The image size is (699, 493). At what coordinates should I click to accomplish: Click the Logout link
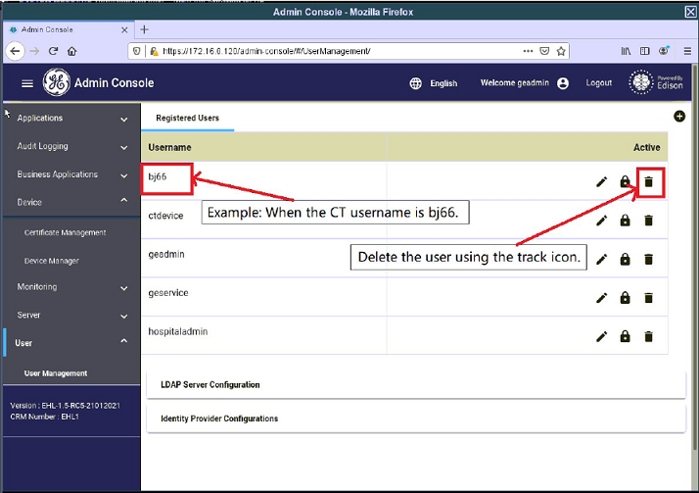point(598,83)
